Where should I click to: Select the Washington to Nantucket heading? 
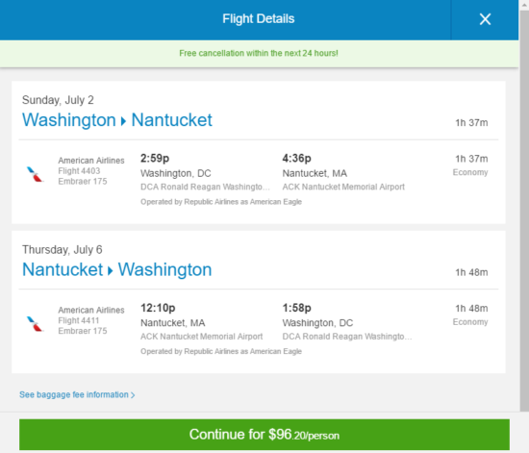tap(117, 120)
